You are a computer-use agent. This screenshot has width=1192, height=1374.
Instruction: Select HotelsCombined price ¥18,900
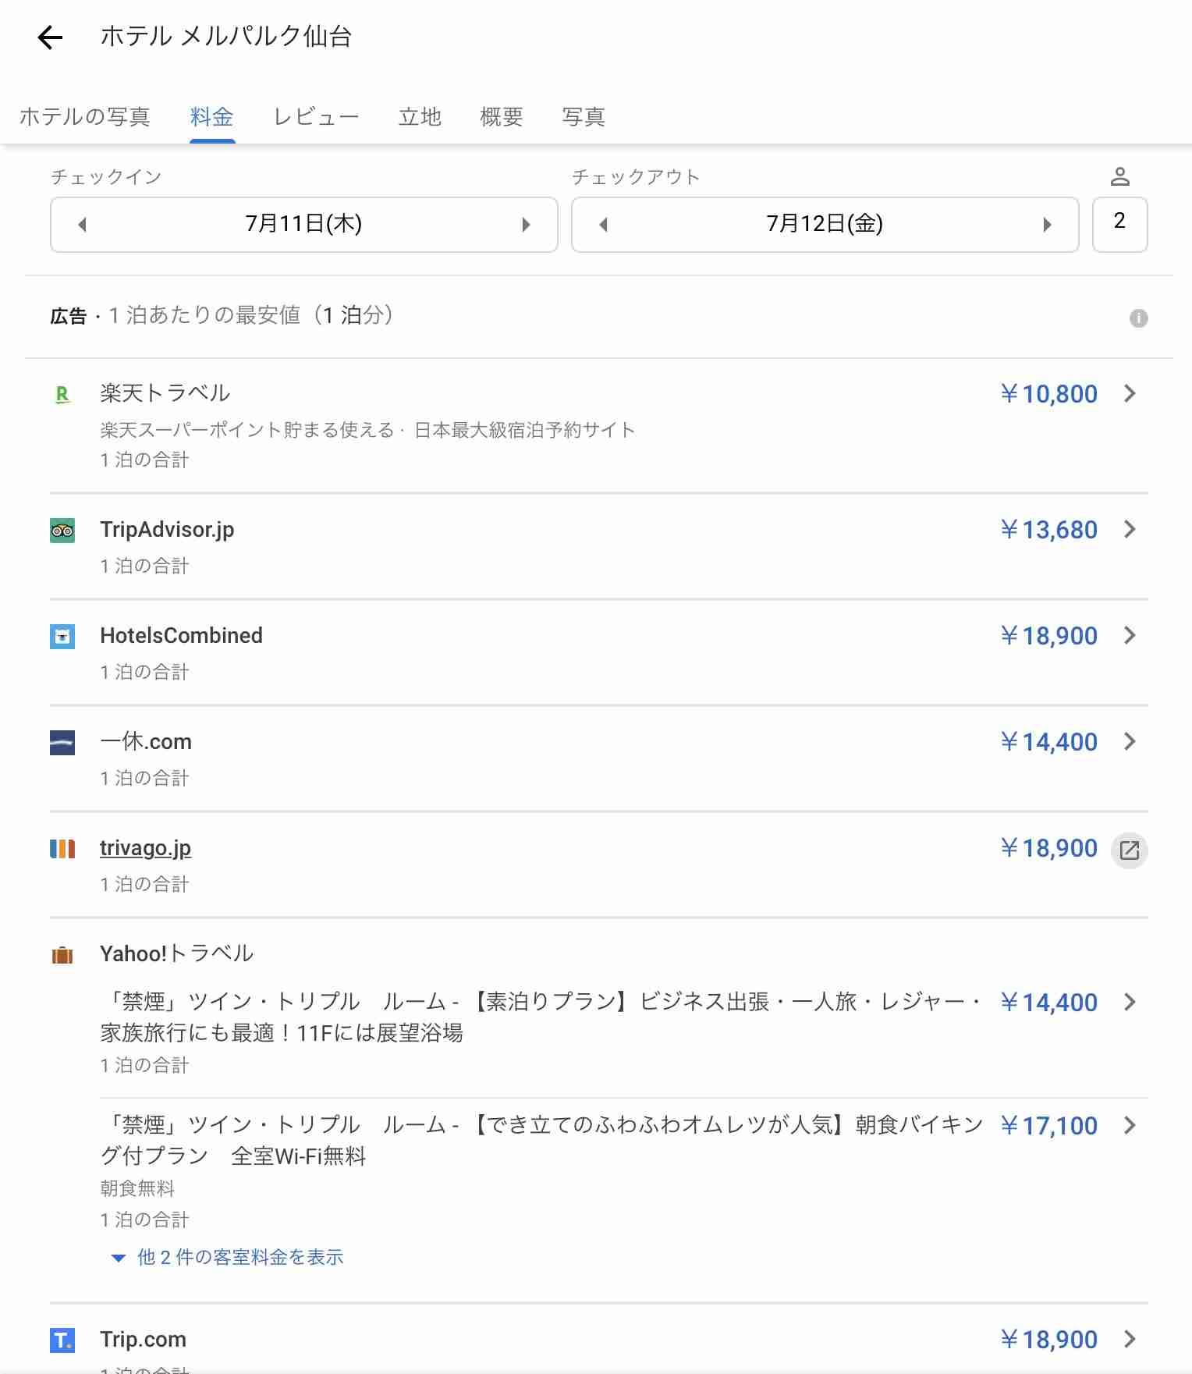[1048, 636]
